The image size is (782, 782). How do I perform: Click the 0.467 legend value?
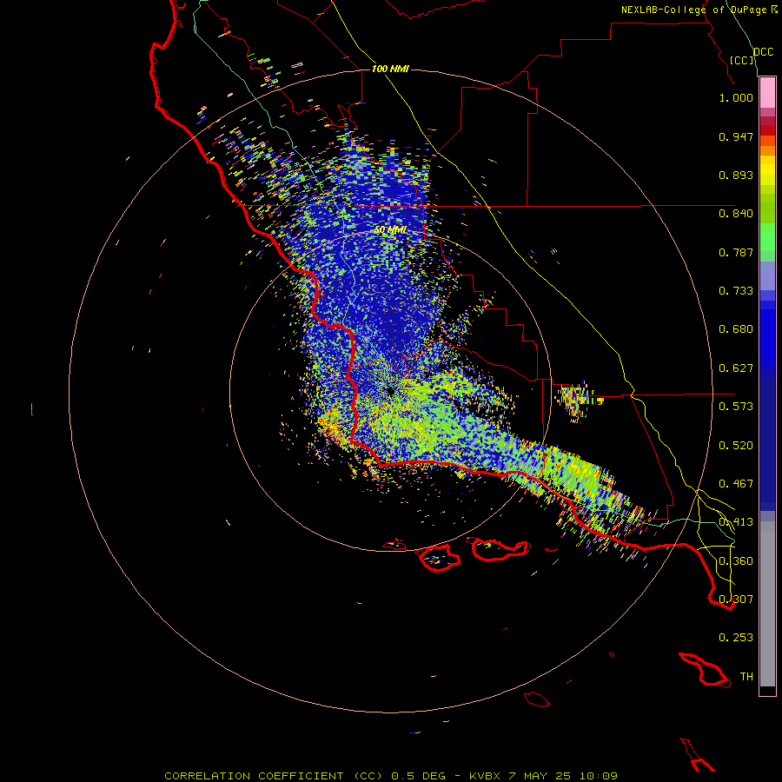coord(736,484)
